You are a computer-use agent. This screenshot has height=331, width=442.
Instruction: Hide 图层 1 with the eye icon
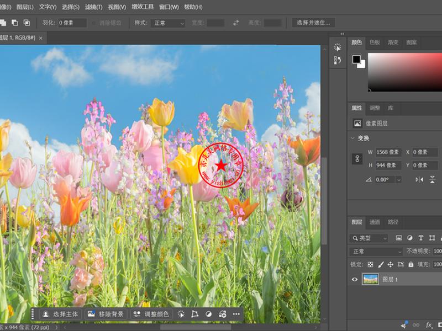[x=355, y=280]
